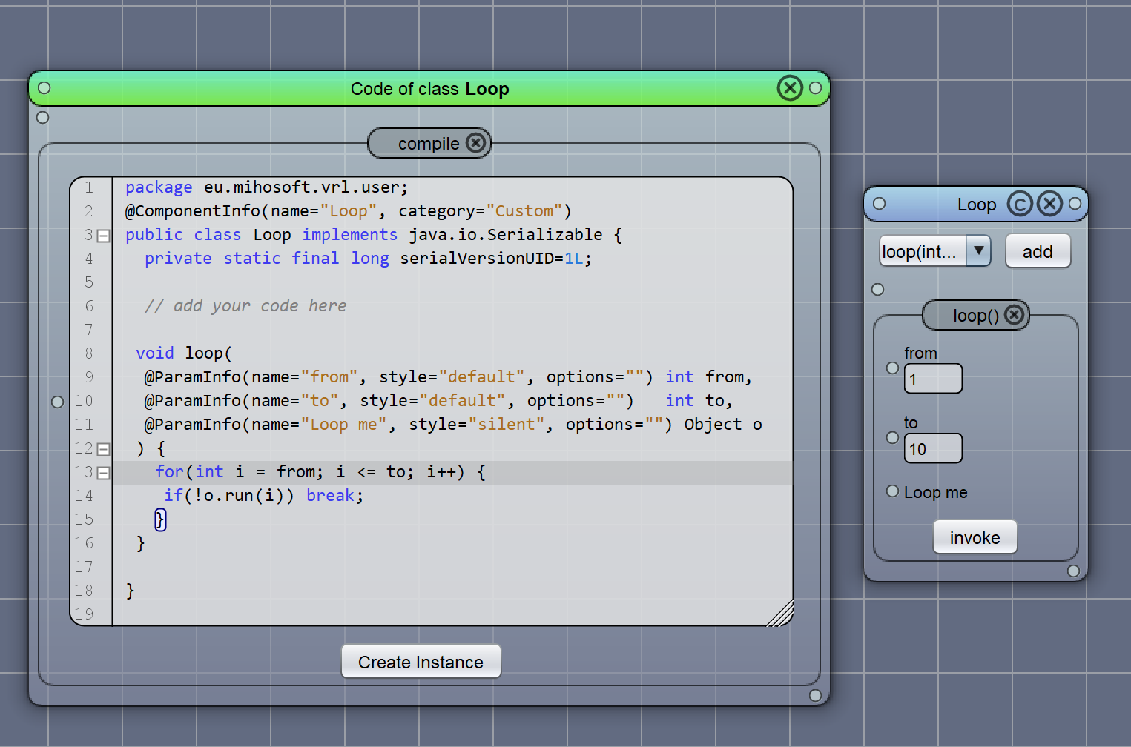Click right title connector of Code window
Image resolution: width=1131 pixels, height=747 pixels.
point(815,87)
